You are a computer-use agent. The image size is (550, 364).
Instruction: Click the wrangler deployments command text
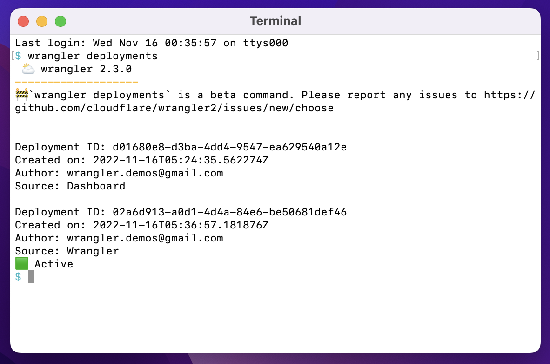pos(93,56)
